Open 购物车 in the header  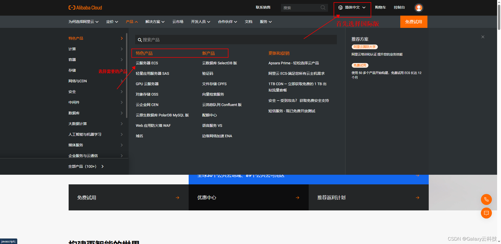380,7
